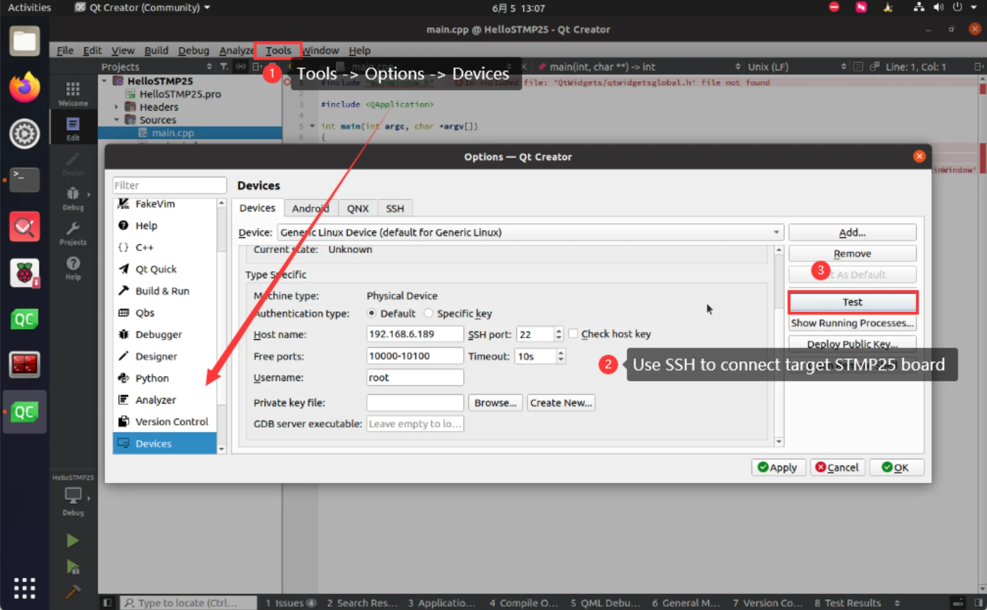
Task: Toggle left sidebar in status bar
Action: (107, 603)
